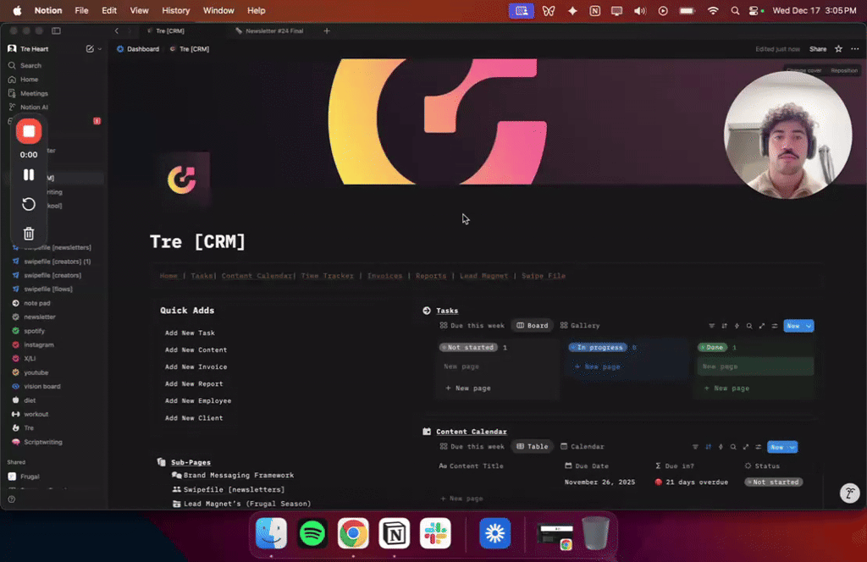
Task: Click the filter icon above the Tasks board
Action: (x=712, y=326)
